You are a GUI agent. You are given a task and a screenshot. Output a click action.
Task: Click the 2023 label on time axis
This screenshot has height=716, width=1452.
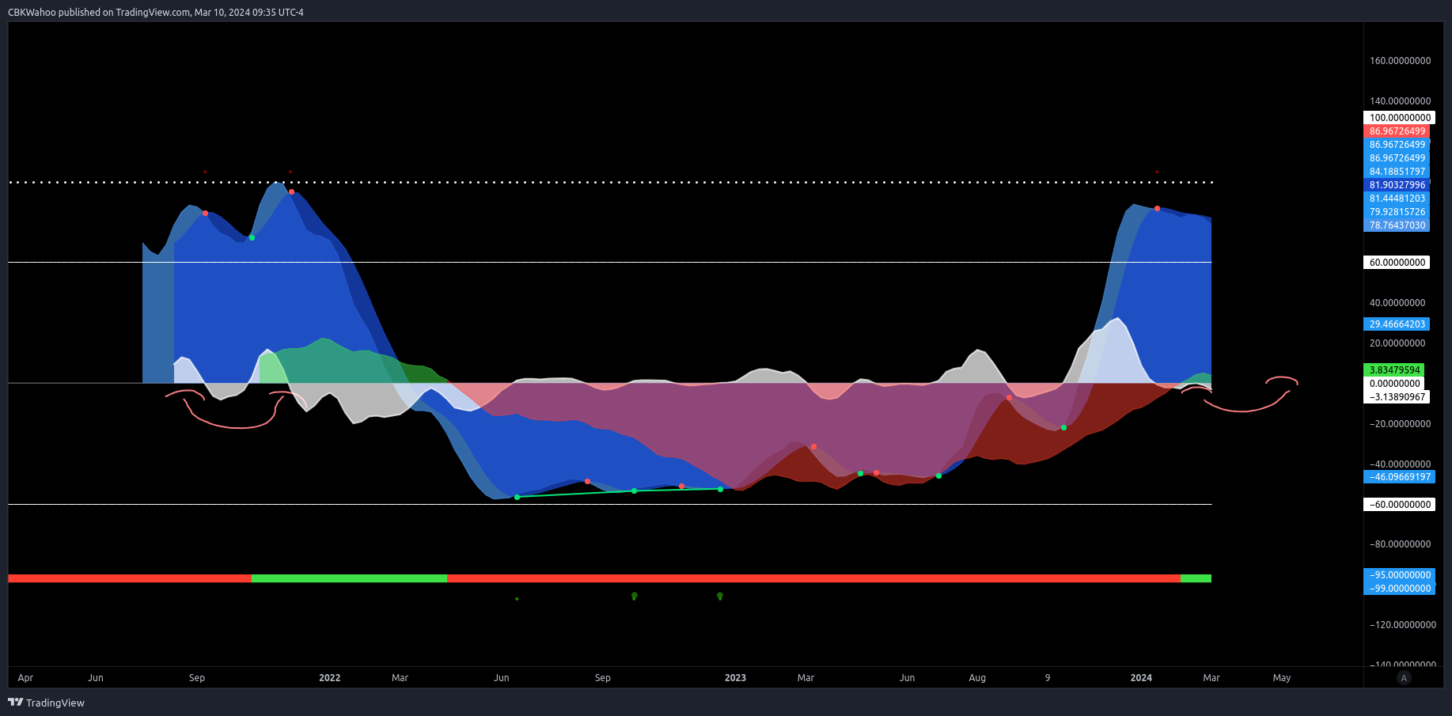(x=735, y=678)
